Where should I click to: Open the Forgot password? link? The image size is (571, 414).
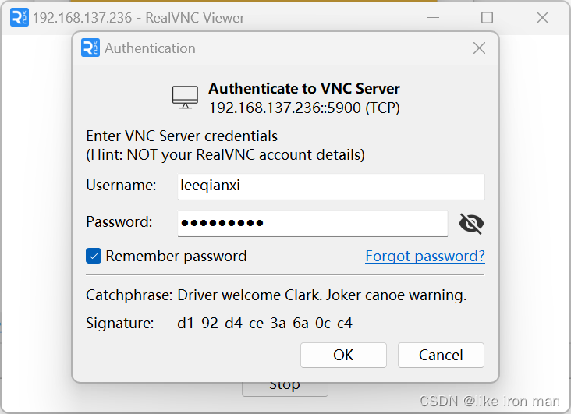425,256
